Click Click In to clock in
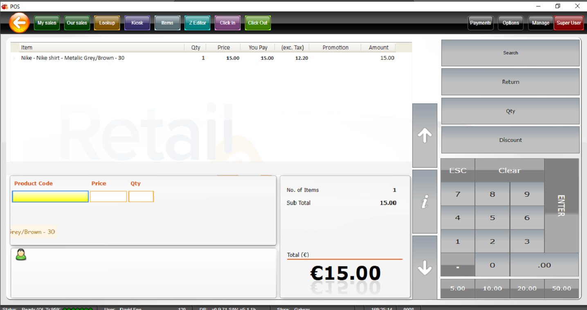 [227, 22]
